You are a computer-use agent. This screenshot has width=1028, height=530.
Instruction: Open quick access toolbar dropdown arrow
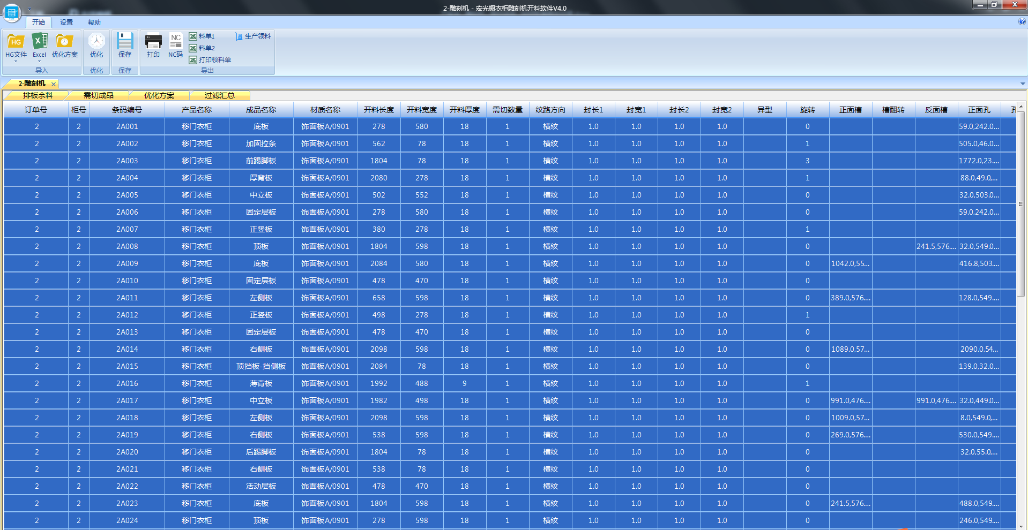coord(30,9)
